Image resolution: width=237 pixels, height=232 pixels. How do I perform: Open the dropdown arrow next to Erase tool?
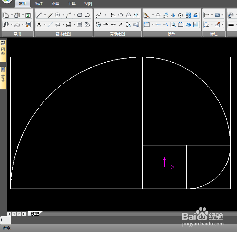click(x=153, y=15)
